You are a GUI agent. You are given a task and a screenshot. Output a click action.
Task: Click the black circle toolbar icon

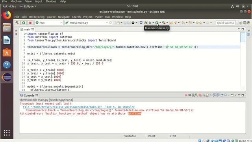coord(133,23)
